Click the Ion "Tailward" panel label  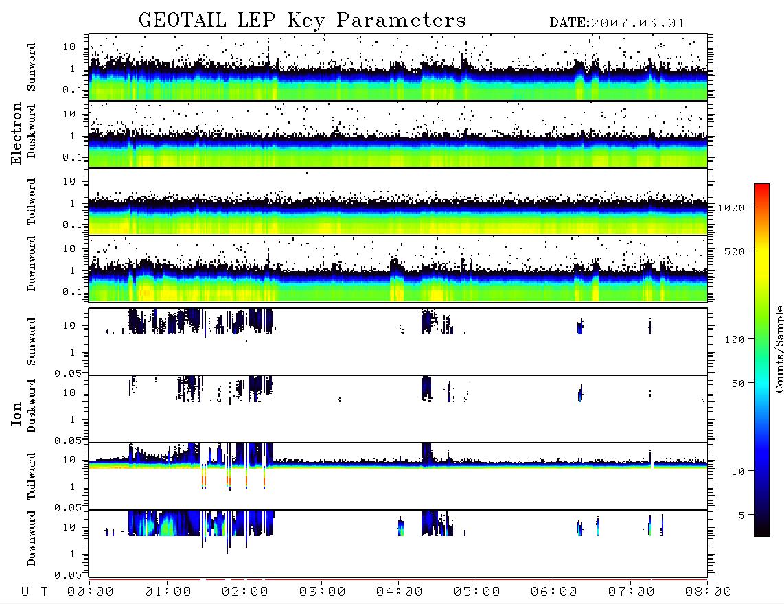click(32, 476)
